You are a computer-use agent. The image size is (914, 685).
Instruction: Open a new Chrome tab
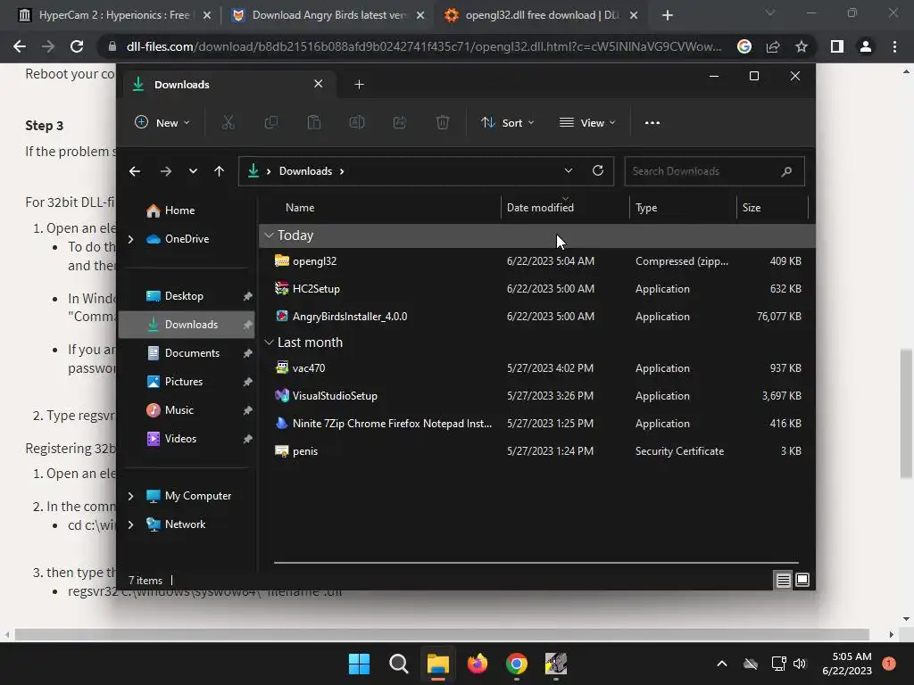click(668, 16)
